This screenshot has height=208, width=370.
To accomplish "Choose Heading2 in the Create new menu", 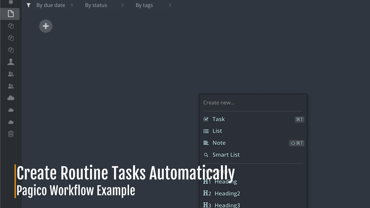I will (254, 193).
